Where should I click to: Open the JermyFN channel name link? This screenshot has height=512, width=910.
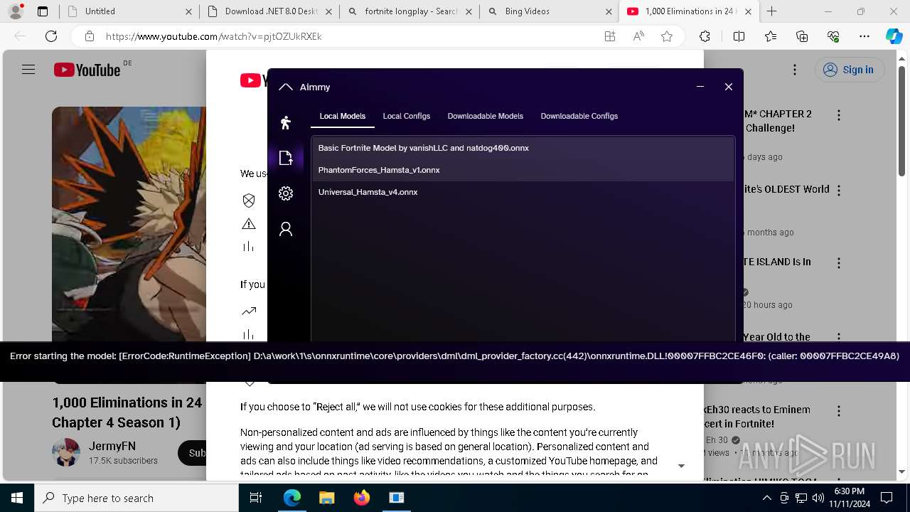click(x=112, y=447)
